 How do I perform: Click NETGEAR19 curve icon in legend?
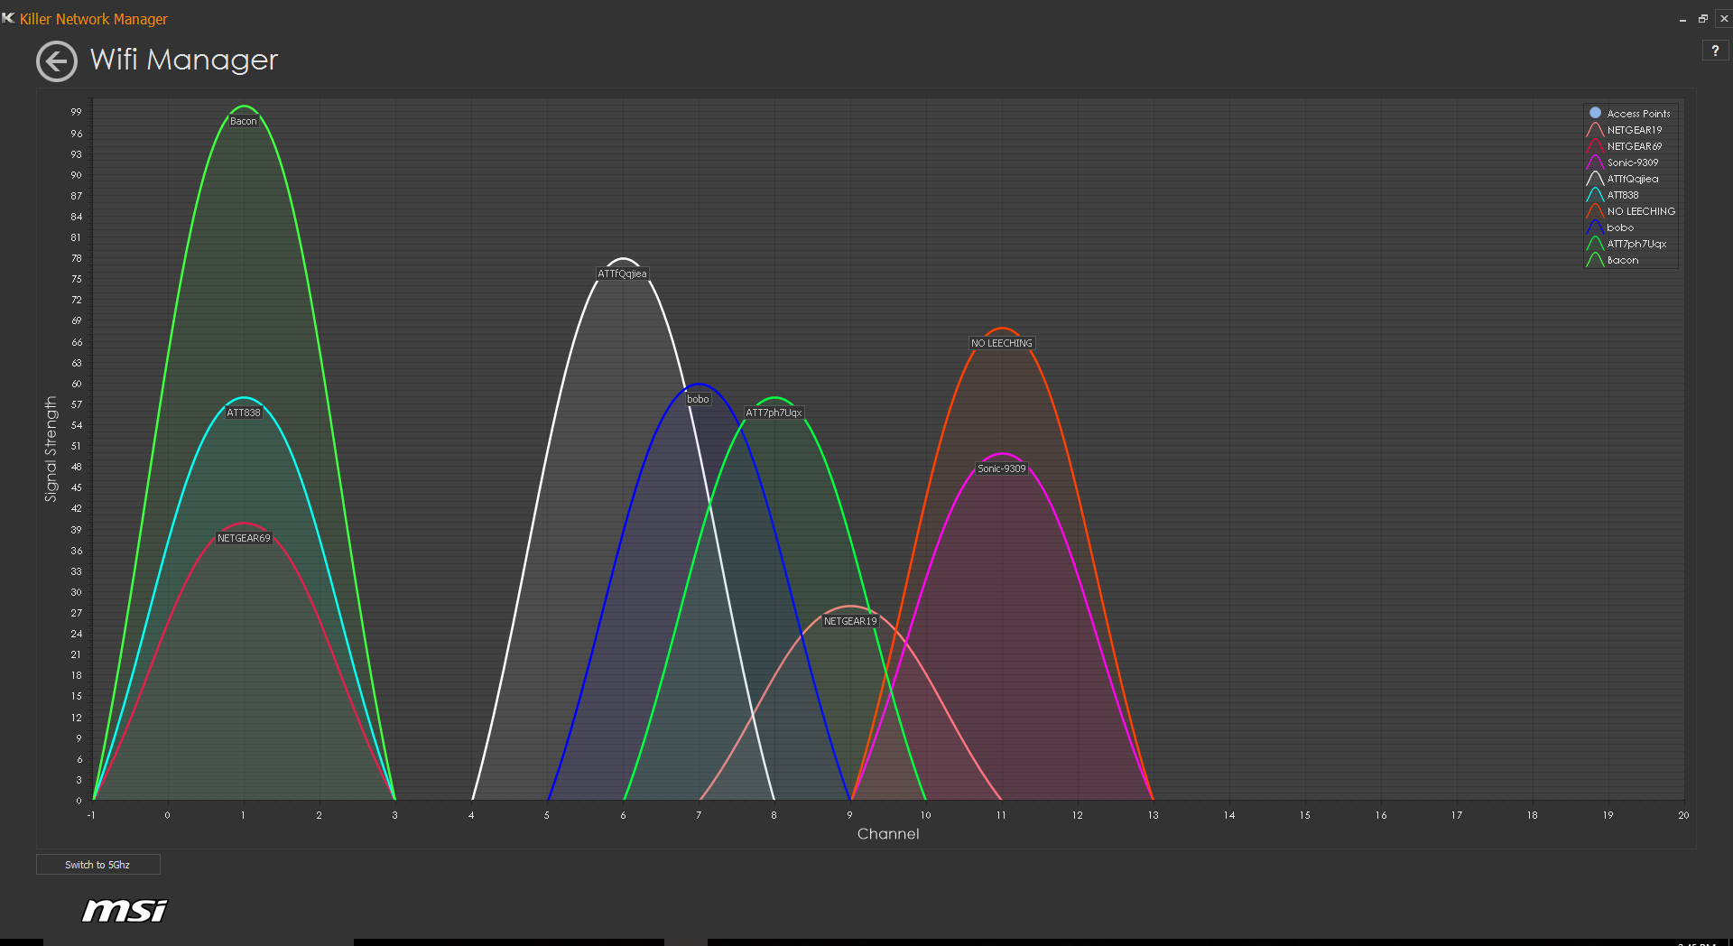pyautogui.click(x=1595, y=130)
